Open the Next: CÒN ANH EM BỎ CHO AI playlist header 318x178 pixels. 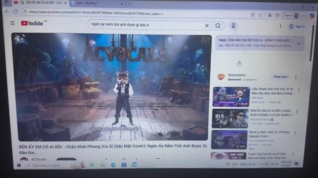[256, 40]
